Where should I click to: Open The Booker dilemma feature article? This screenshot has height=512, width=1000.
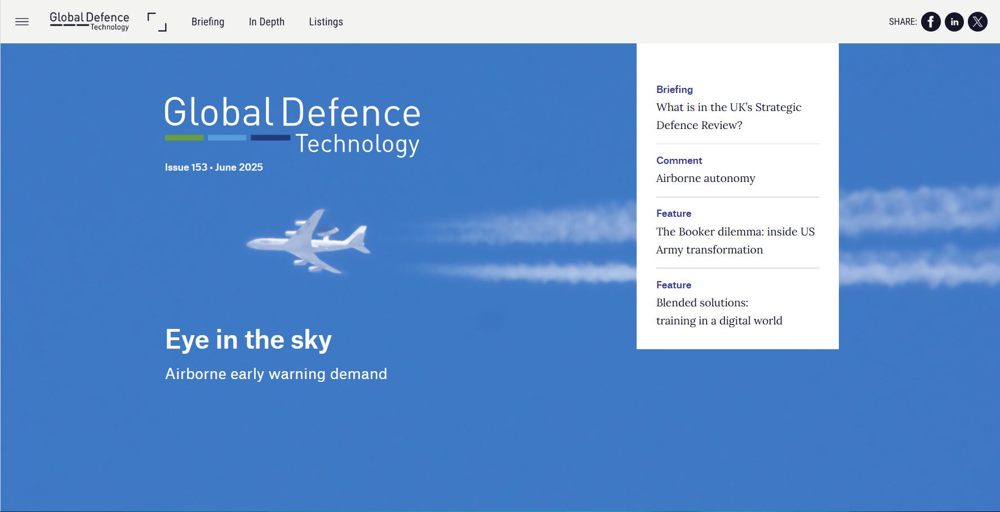pyautogui.click(x=735, y=241)
